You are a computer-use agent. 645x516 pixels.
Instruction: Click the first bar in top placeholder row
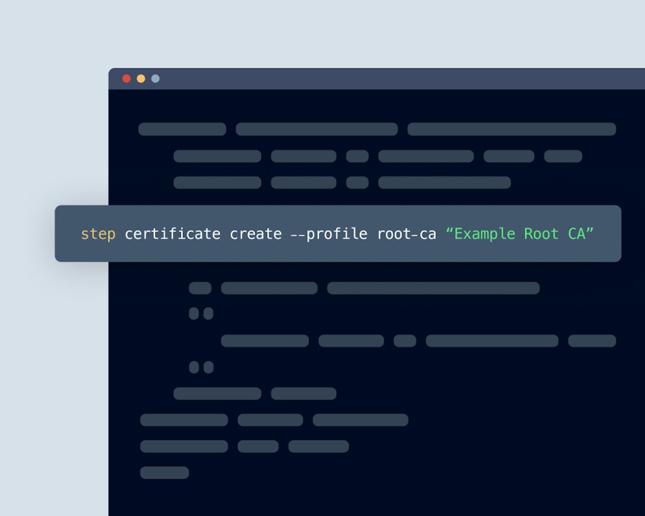(182, 129)
